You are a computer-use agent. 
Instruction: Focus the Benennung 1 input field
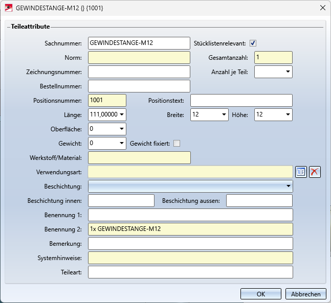190,215
